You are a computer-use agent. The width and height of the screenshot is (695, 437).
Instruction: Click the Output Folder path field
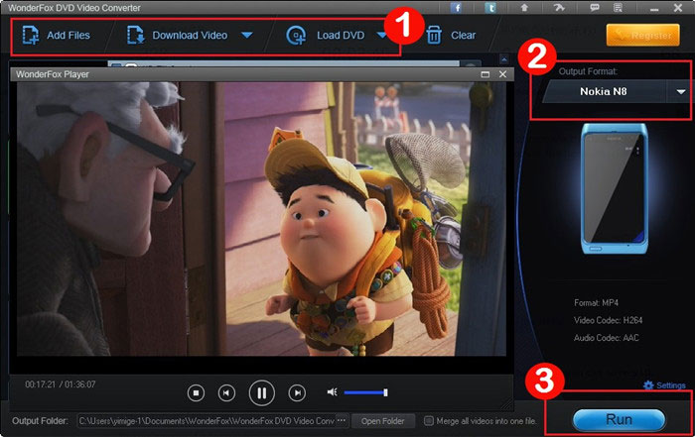(x=207, y=421)
